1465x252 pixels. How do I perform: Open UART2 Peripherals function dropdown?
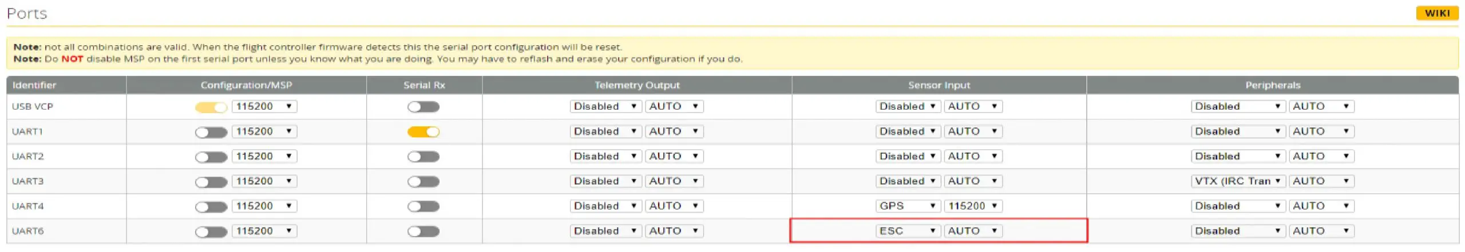point(1238,156)
